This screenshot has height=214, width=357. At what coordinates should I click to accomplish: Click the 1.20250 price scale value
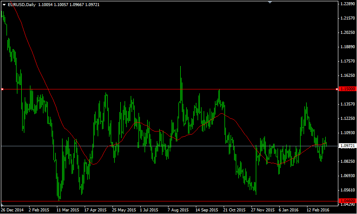click(348, 33)
